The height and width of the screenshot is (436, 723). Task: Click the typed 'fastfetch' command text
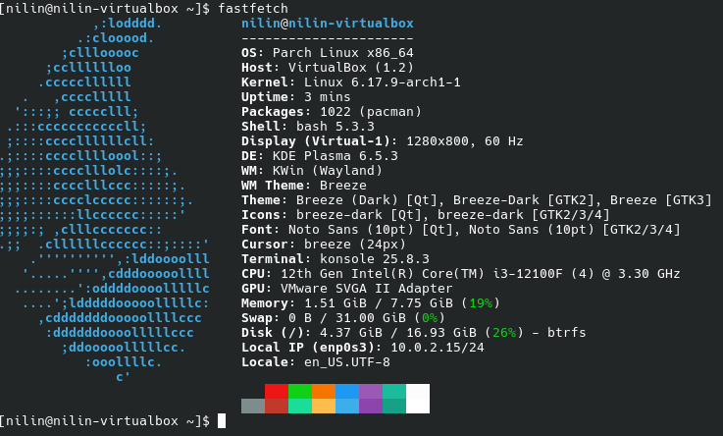point(253,8)
